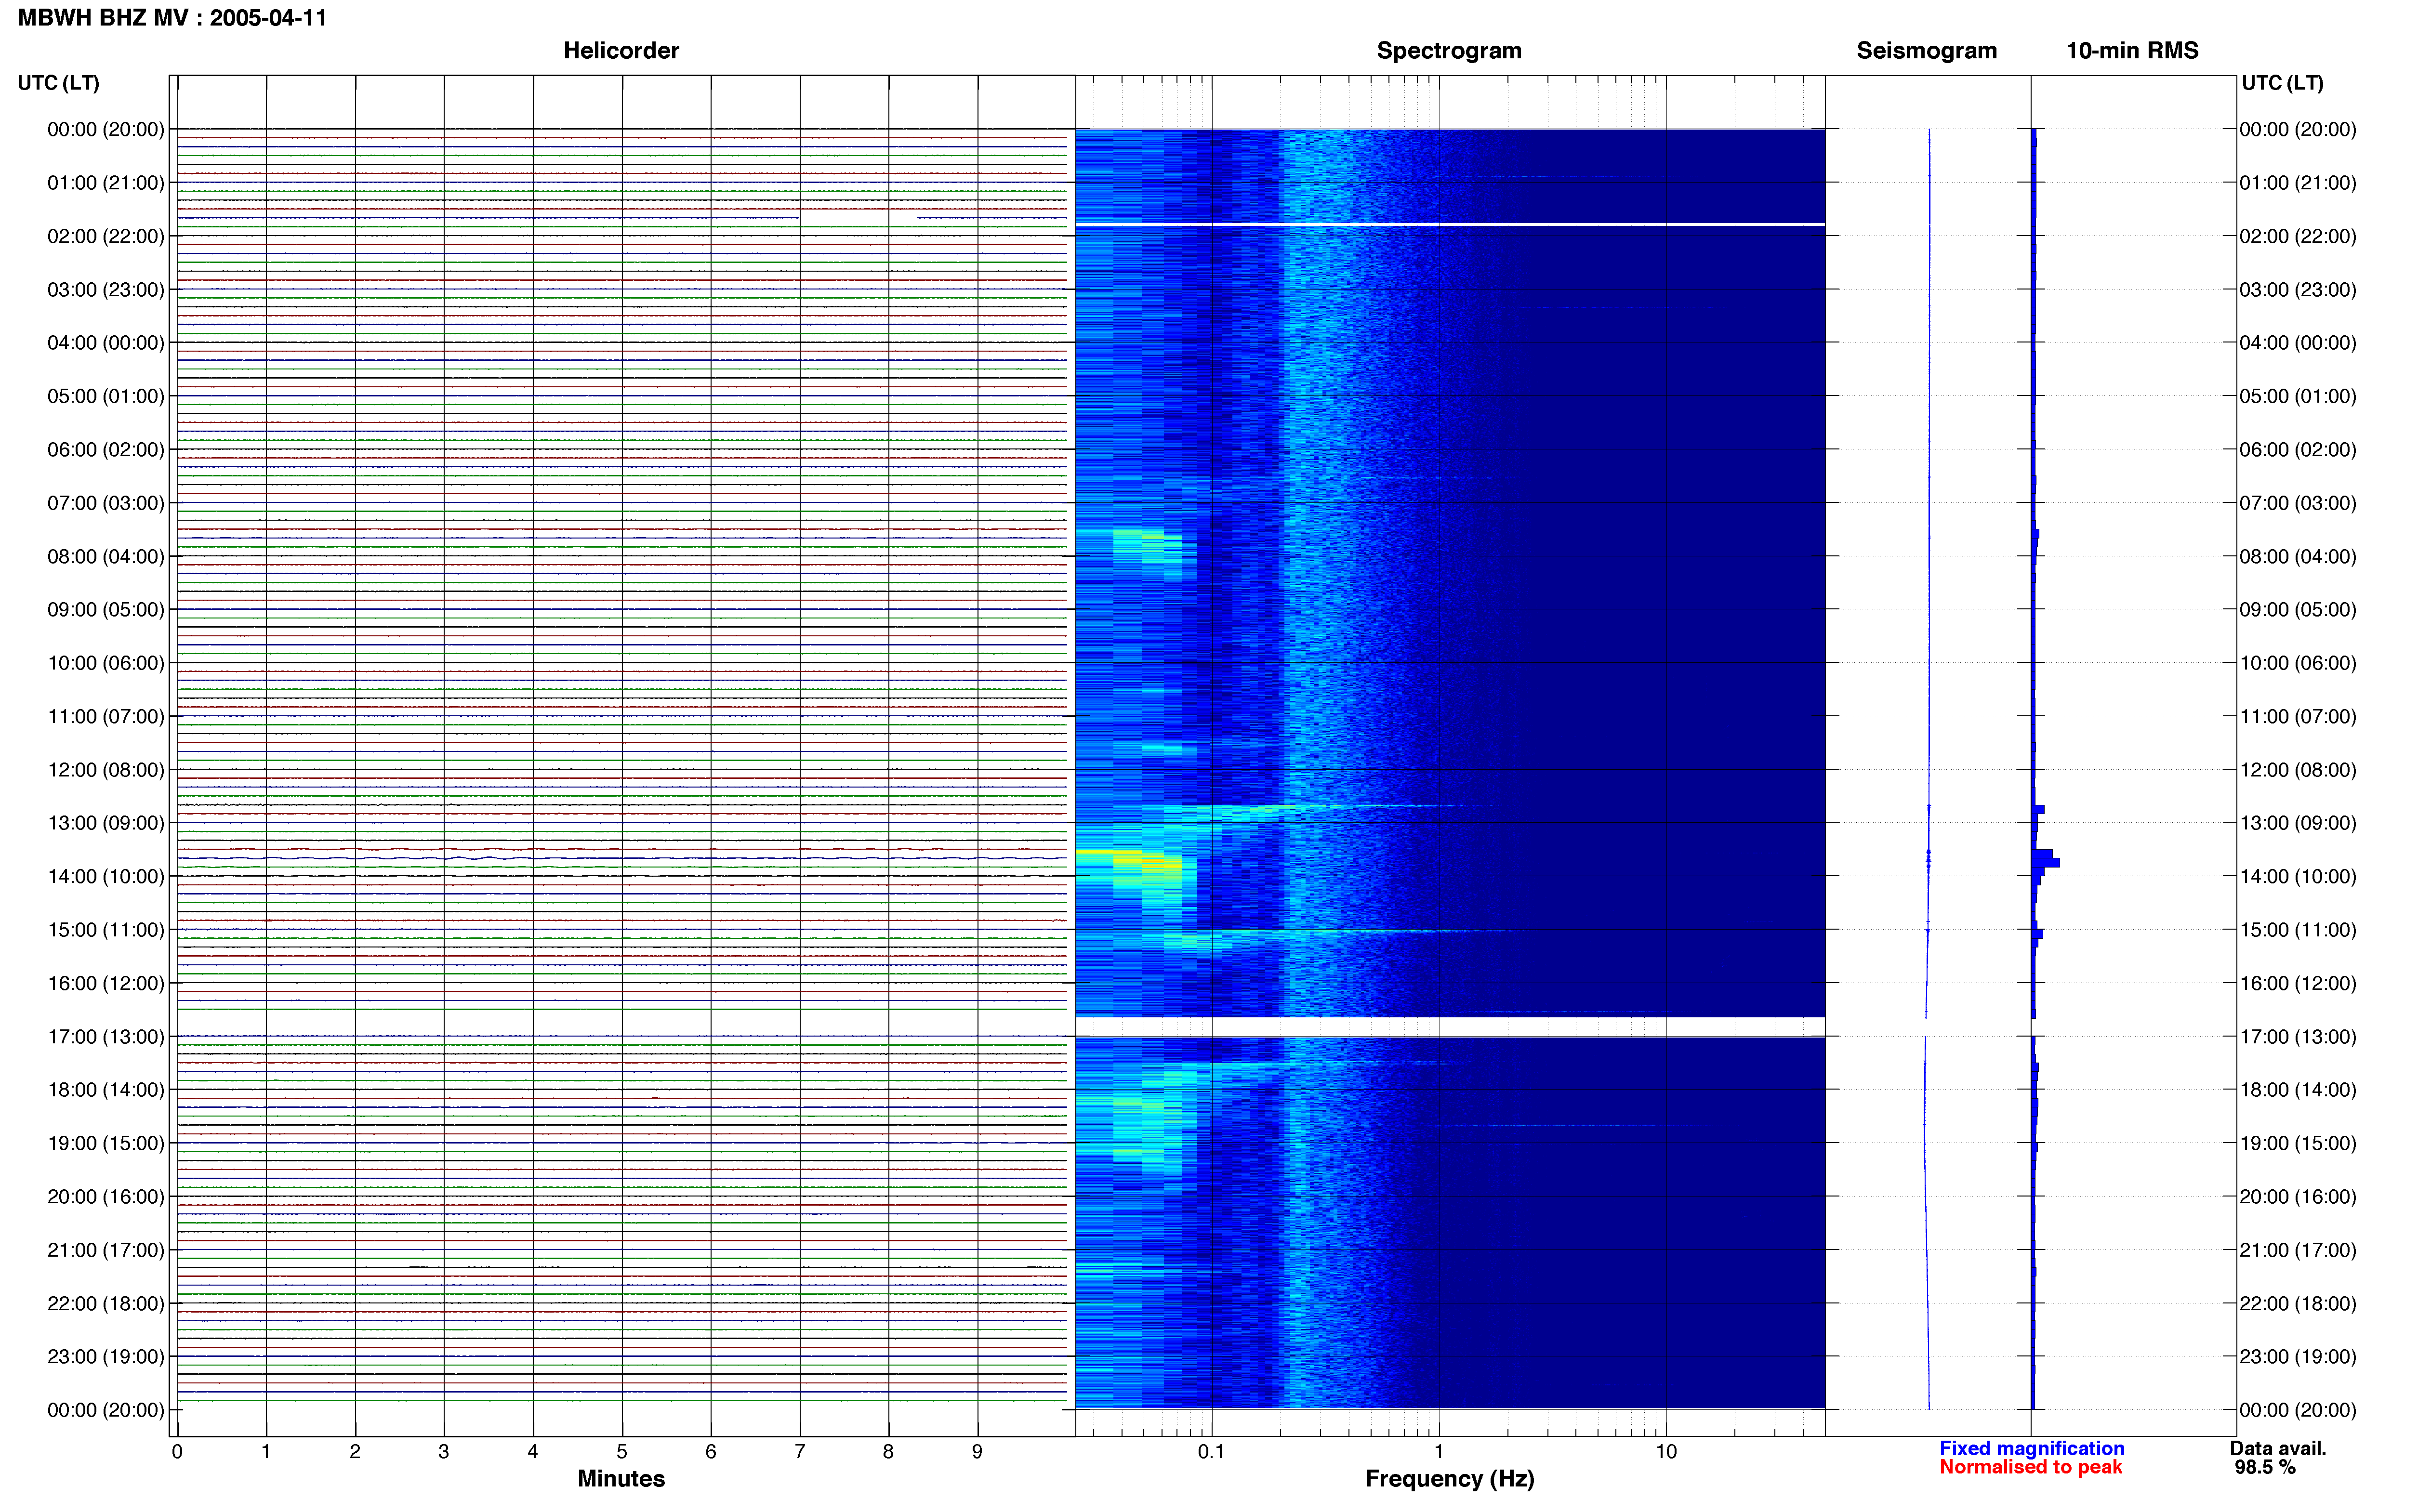Click the 0.1 tick on the frequency axis

point(1211,1451)
